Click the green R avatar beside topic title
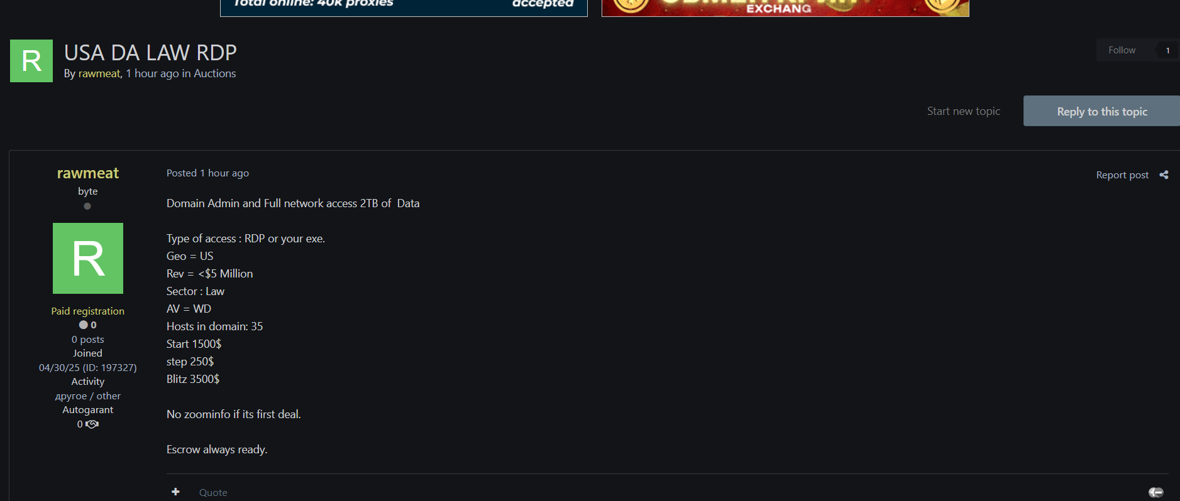Viewport: 1180px width, 501px height. pos(31,61)
